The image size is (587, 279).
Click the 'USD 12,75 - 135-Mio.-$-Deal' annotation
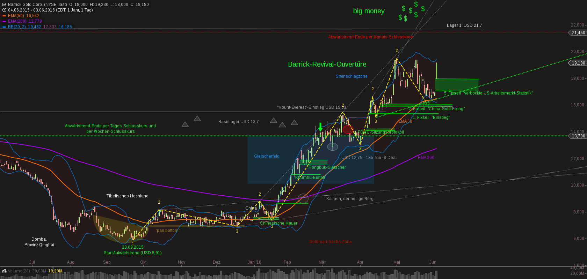click(x=369, y=158)
